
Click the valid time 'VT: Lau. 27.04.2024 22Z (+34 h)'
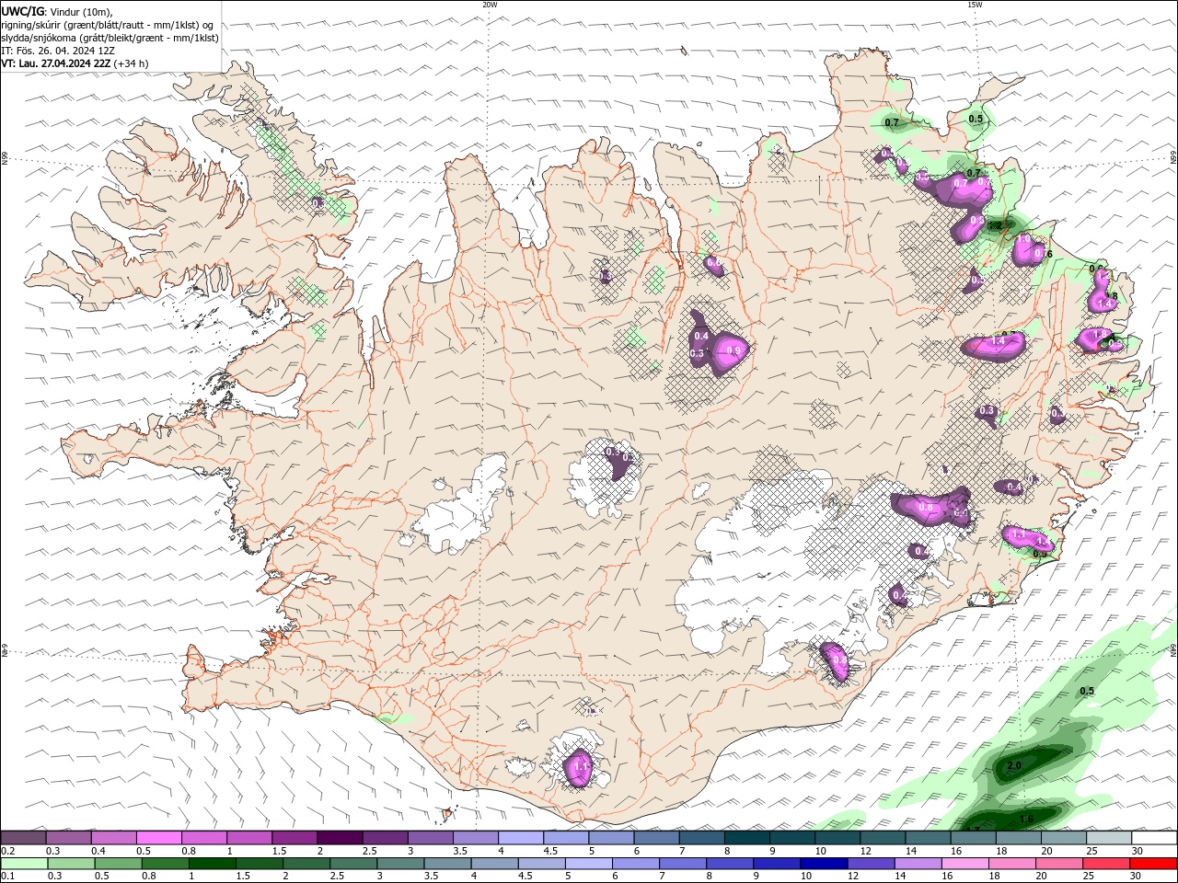tap(75, 63)
